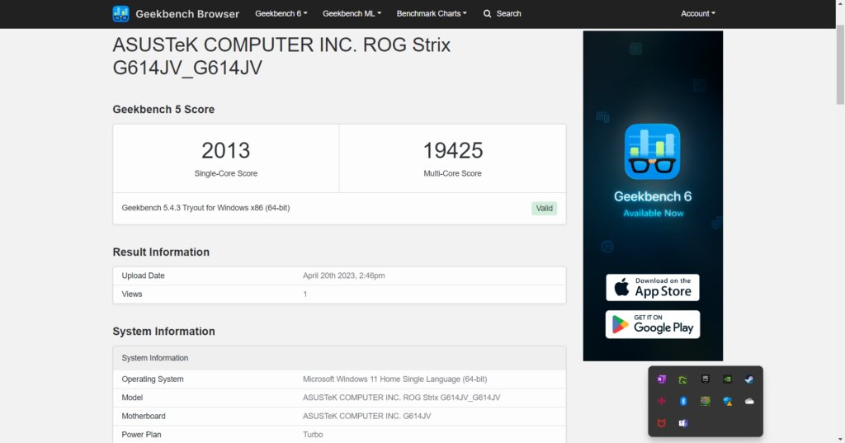This screenshot has width=845, height=443.
Task: Click the Geekbench glasses logo in the navbar
Action: point(120,14)
